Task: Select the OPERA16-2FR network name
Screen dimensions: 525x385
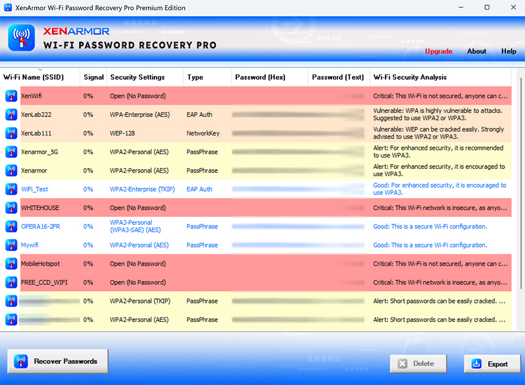Action: pyautogui.click(x=40, y=227)
